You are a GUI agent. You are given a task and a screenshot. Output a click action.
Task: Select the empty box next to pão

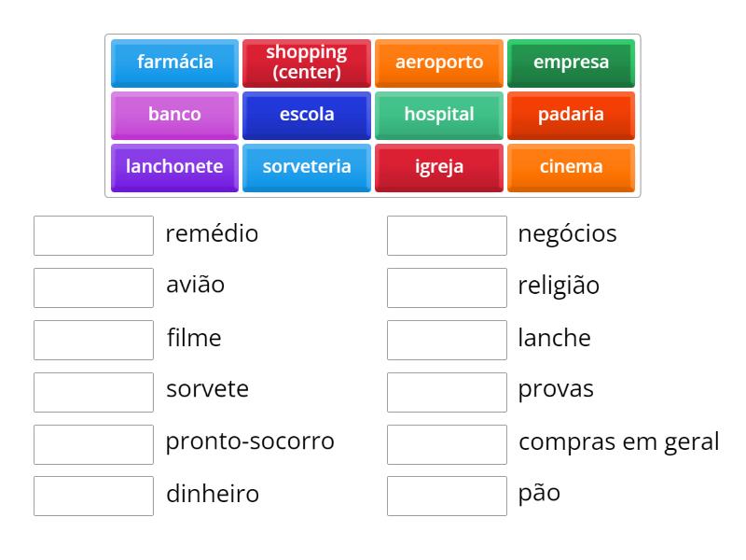point(446,495)
